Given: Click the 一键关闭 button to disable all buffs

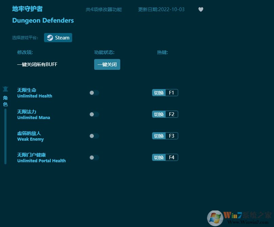Looking at the screenshot, I should tap(107, 64).
